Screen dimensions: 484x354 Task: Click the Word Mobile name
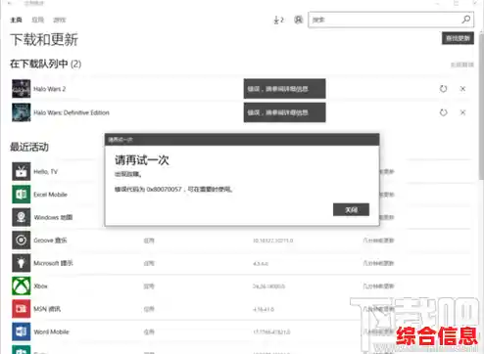tap(51, 332)
